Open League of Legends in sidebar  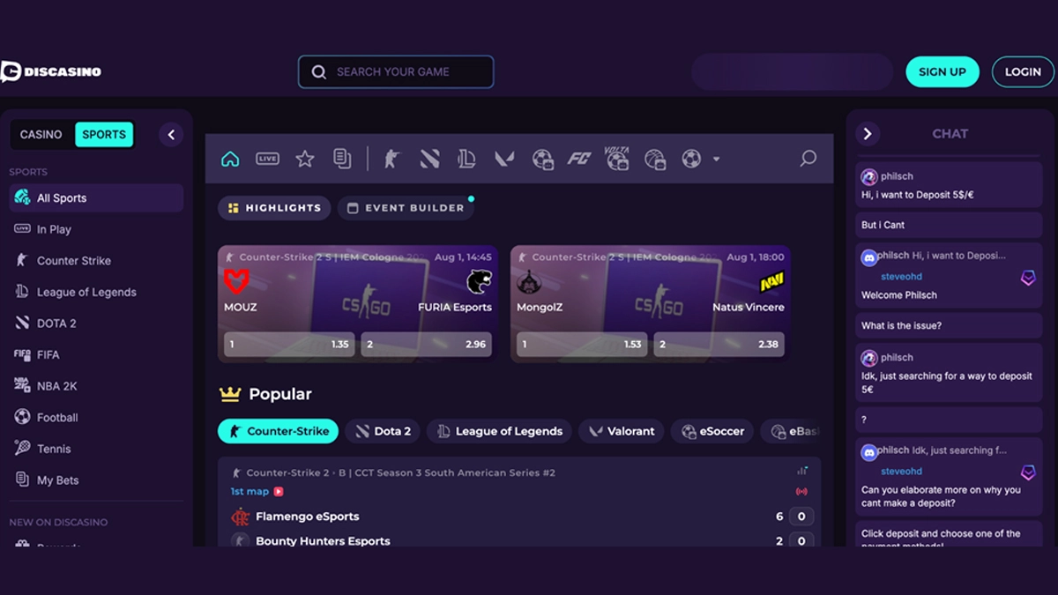86,292
